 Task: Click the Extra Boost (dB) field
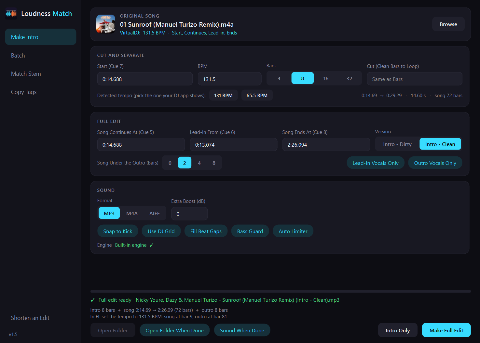tap(189, 214)
